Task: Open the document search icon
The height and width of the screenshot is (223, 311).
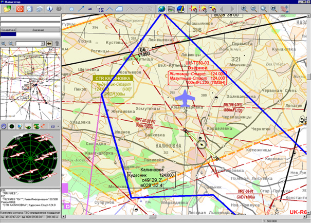Action: pyautogui.click(x=30, y=9)
